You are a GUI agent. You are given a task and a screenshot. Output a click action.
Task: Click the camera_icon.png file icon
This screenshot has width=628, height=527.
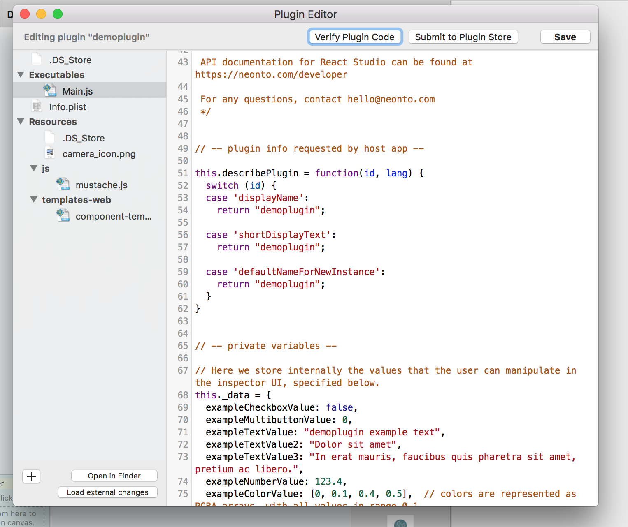click(x=50, y=153)
